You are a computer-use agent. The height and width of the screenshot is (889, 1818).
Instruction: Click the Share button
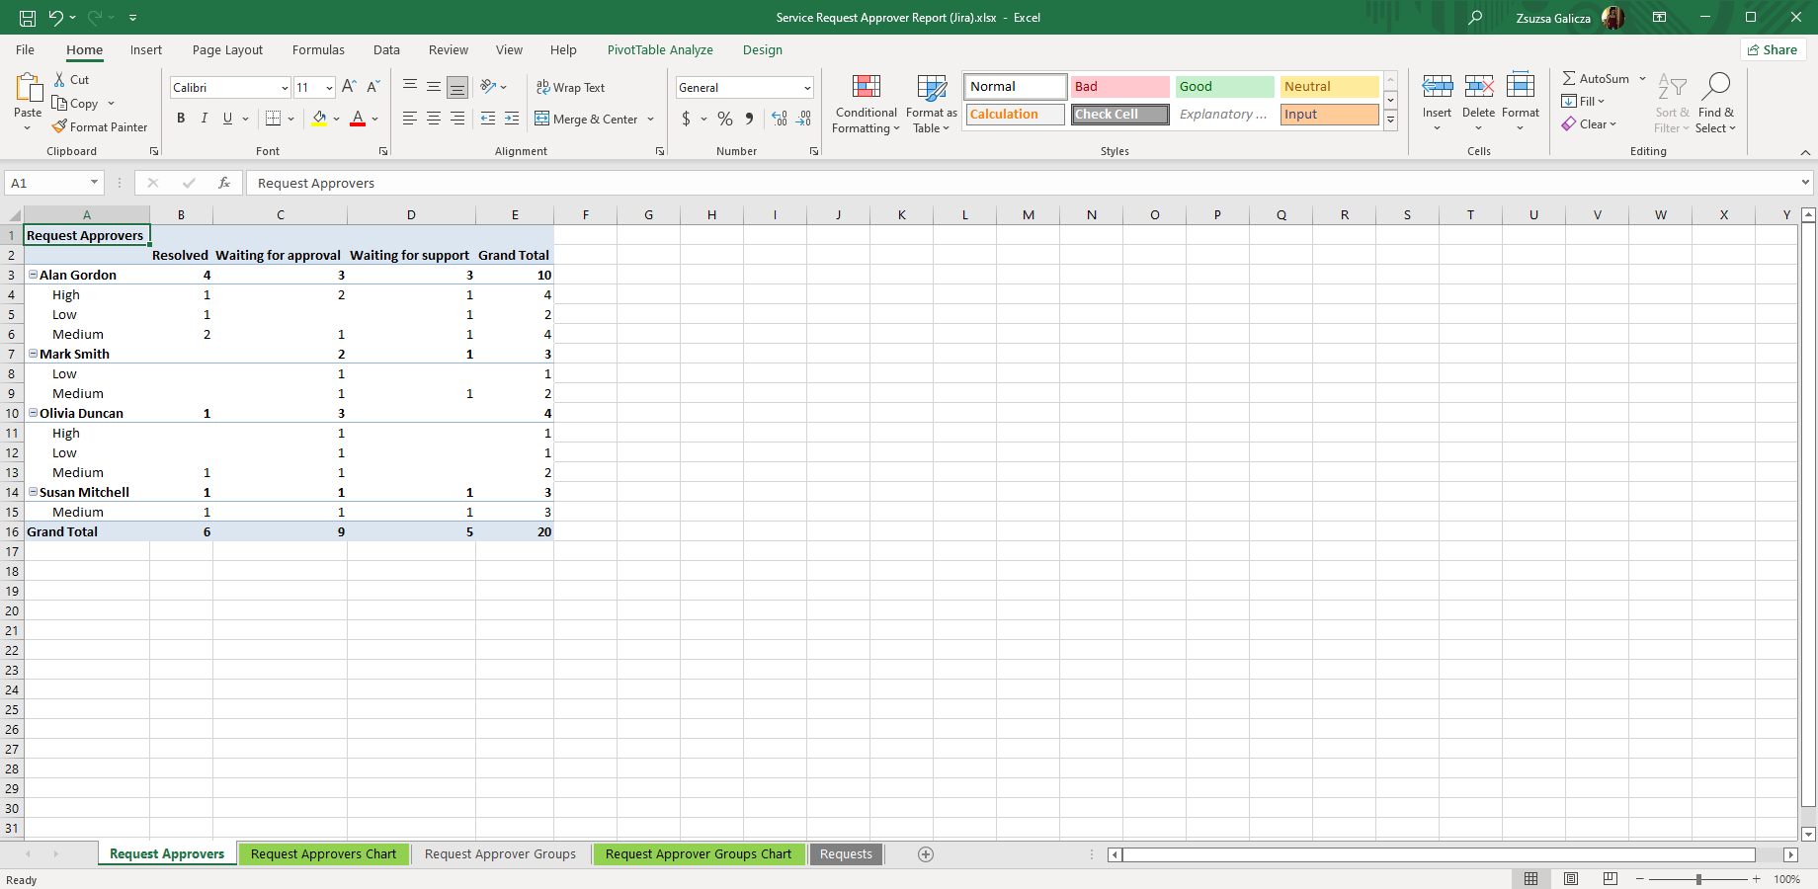click(1773, 49)
